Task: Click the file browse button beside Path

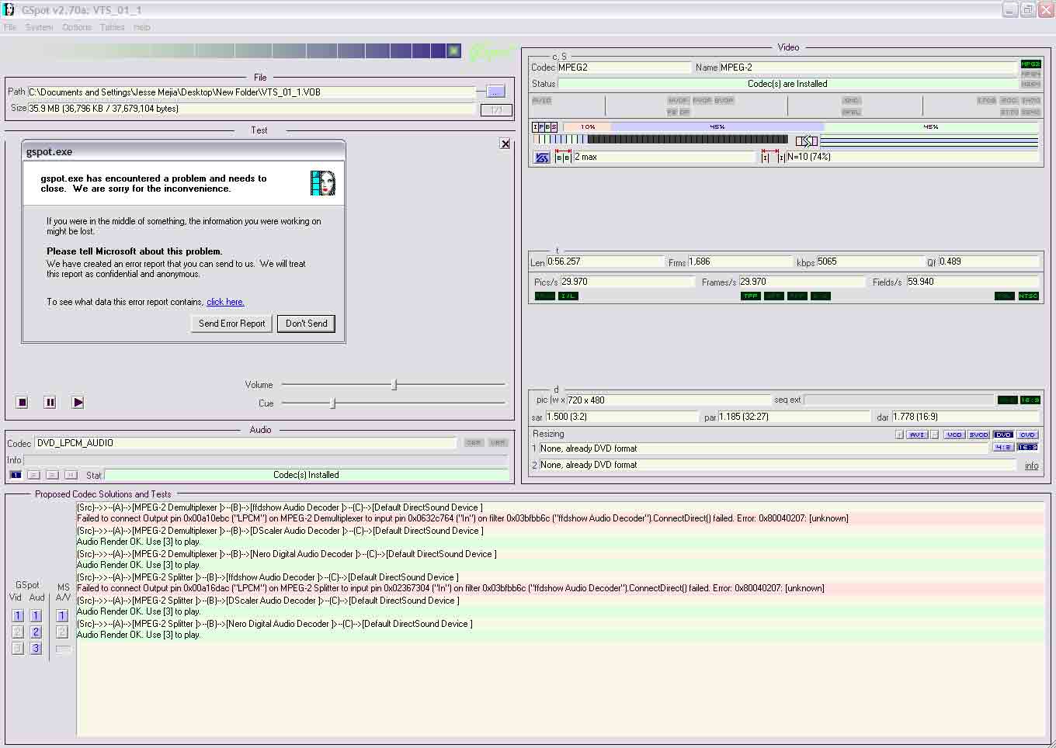Action: click(495, 92)
